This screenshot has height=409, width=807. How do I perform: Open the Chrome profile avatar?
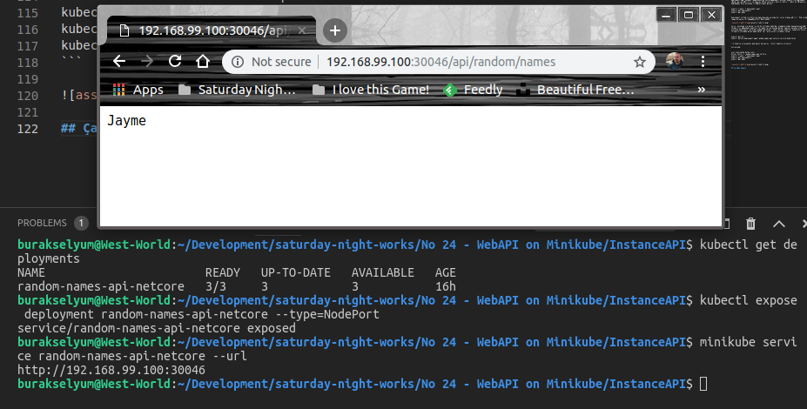[675, 61]
